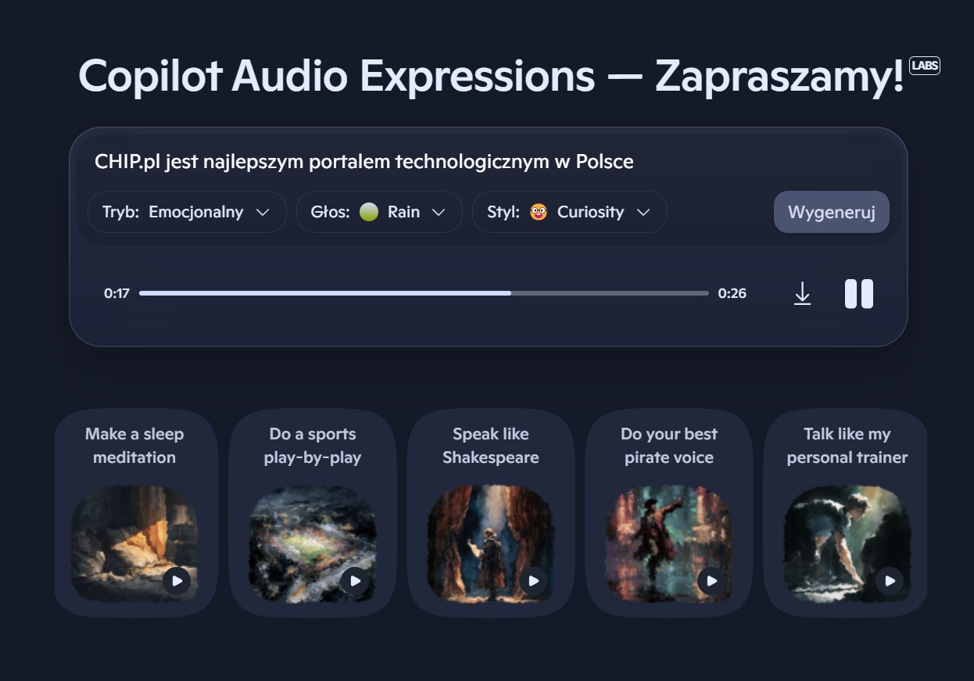Download the generated audio file

(802, 294)
